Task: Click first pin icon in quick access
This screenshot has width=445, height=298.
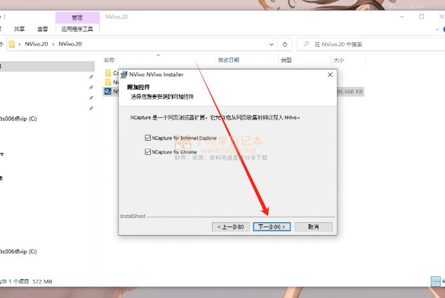Action: tap(91, 77)
